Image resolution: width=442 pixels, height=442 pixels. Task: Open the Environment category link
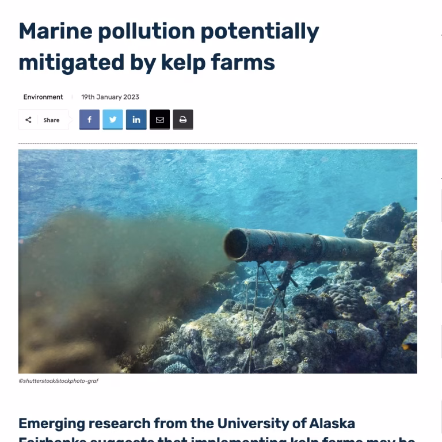43,97
